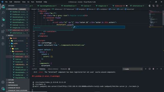
Task: Open ActorCard.vue in components folder tree
Action: pos(20,54)
